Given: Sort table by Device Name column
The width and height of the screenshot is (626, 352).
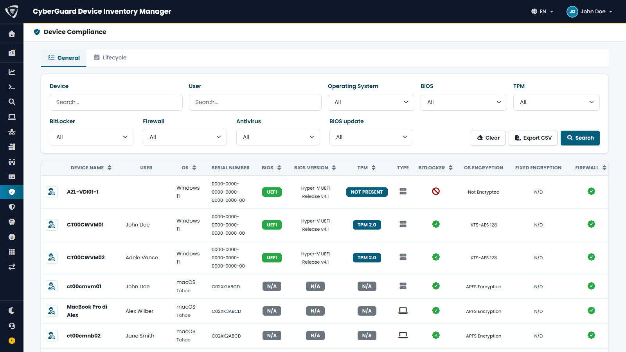Looking at the screenshot, I should 91,168.
